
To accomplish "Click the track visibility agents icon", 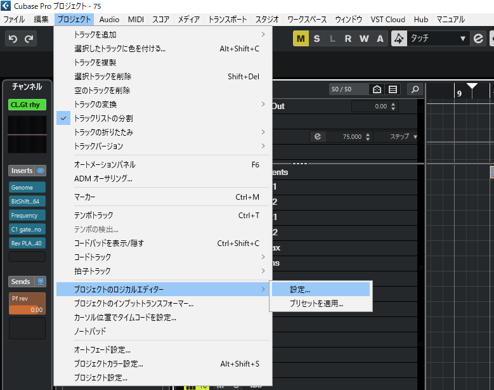I will tap(377, 89).
